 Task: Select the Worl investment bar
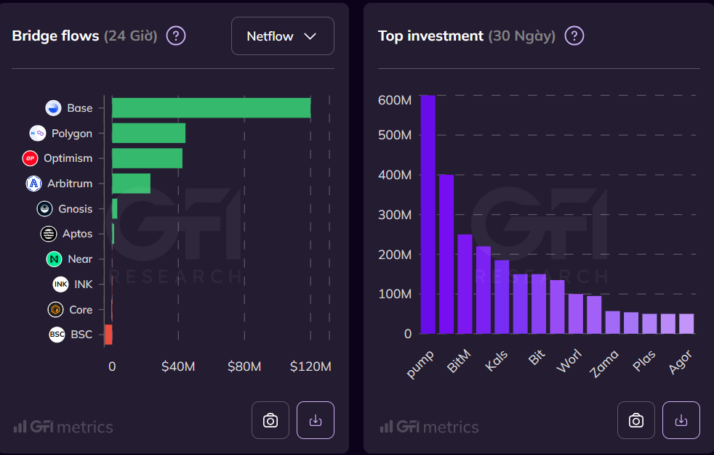click(x=576, y=314)
